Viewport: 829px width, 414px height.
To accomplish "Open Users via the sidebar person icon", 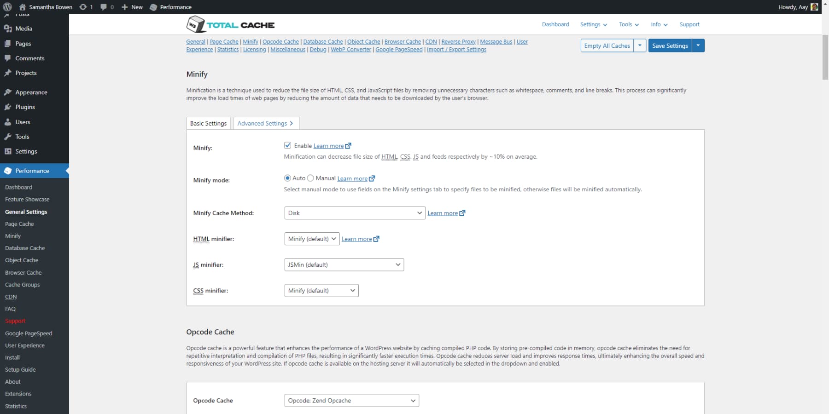I will (8, 122).
